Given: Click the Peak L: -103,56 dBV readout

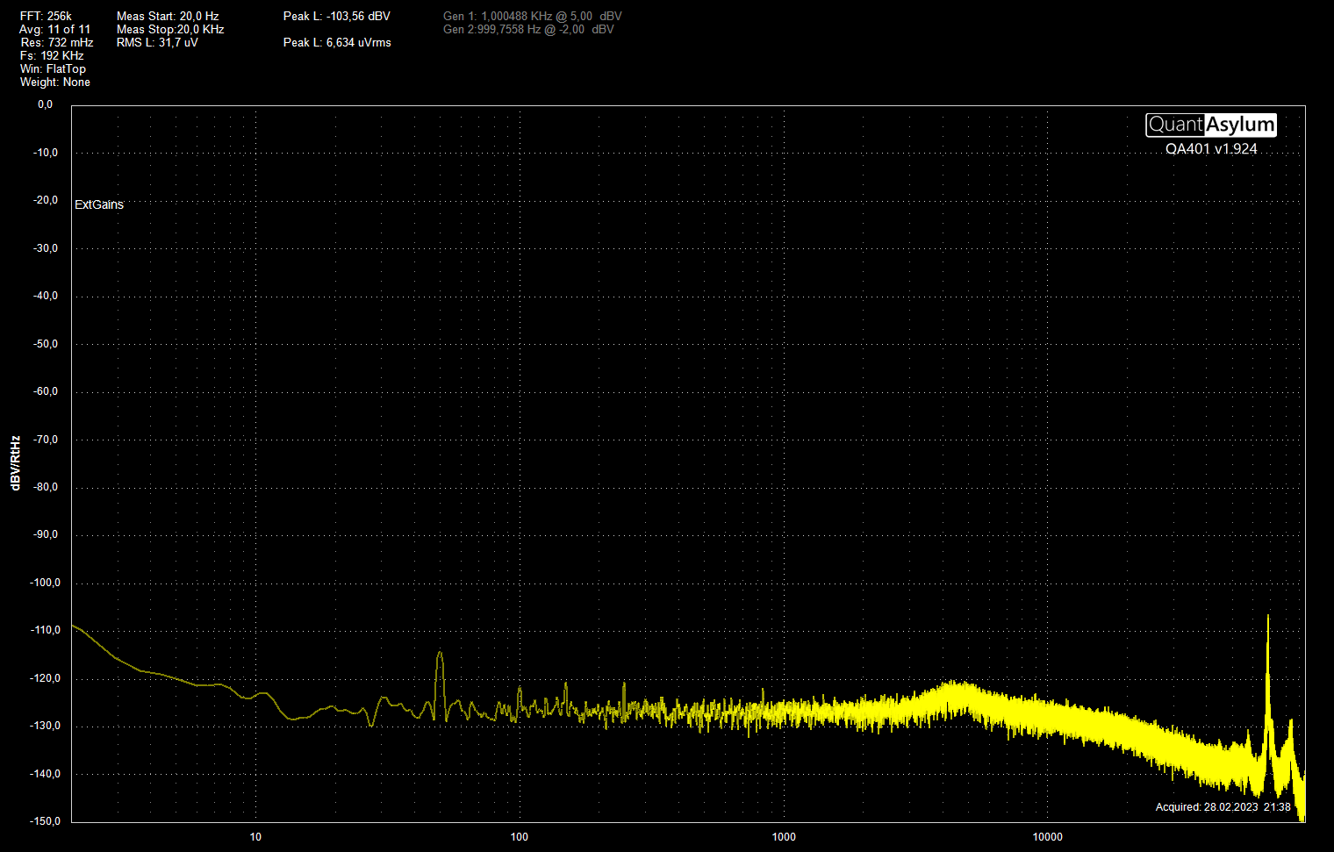Looking at the screenshot, I should pos(336,16).
